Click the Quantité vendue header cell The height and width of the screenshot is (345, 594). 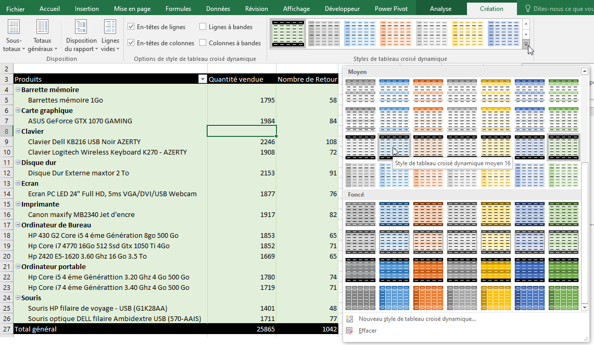pos(242,79)
